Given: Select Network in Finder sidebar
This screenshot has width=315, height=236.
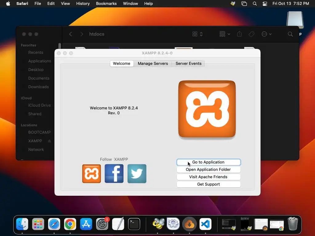Looking at the screenshot, I should [36, 150].
